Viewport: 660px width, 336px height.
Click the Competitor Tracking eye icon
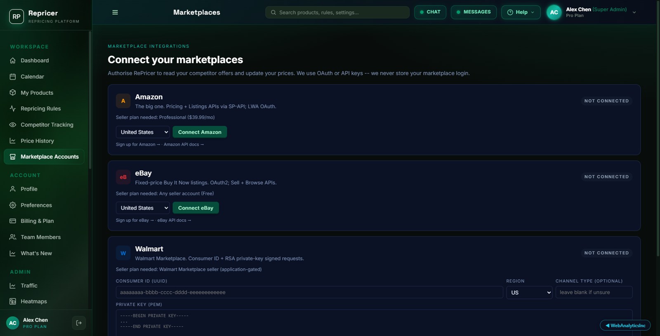[13, 125]
